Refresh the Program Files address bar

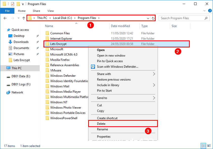coord(153,18)
